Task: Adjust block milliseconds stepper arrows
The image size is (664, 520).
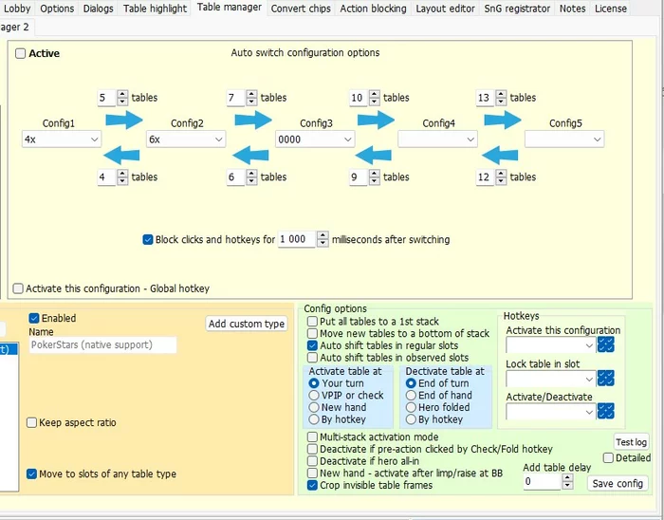Action: pos(323,240)
